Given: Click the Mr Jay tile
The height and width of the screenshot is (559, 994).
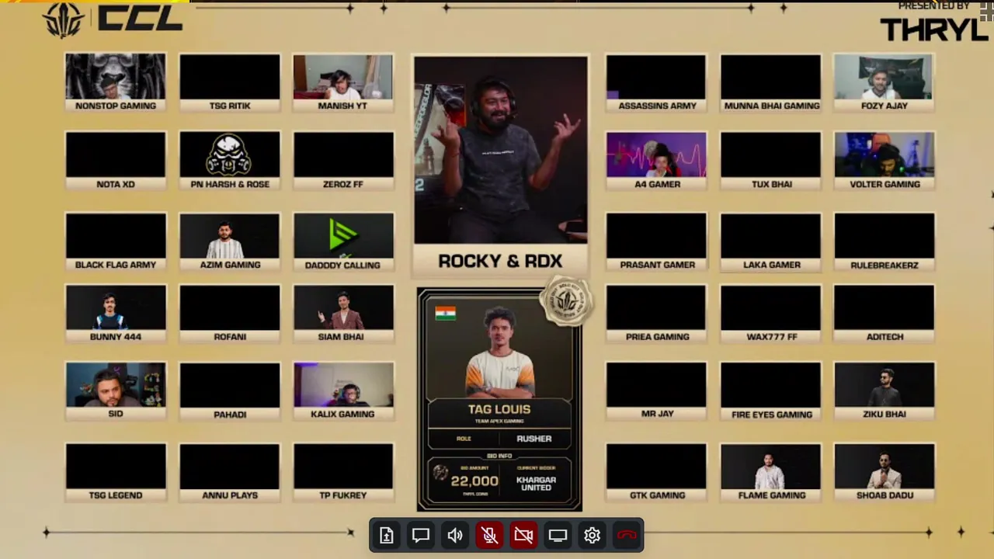Looking at the screenshot, I should coord(657,391).
